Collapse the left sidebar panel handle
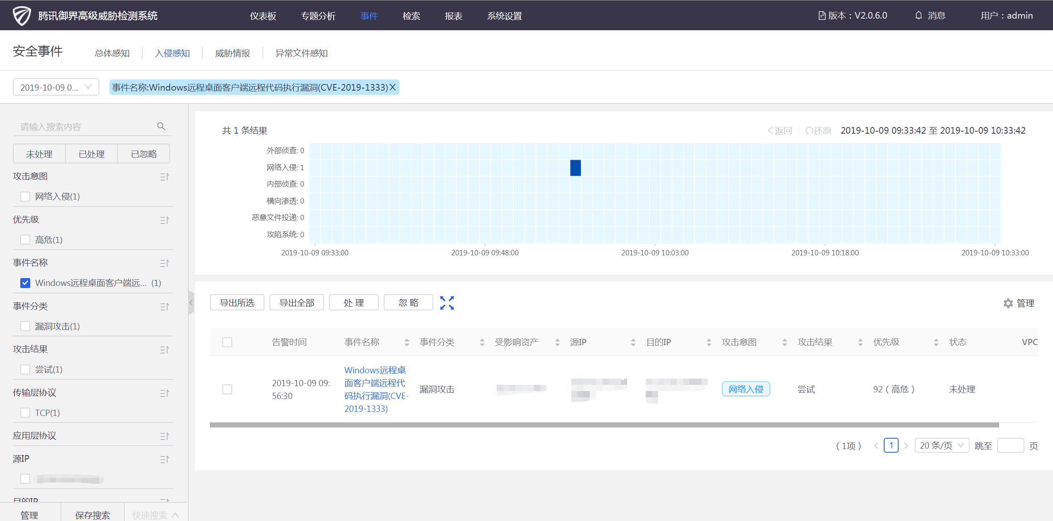The height and width of the screenshot is (521, 1053). pyautogui.click(x=191, y=303)
